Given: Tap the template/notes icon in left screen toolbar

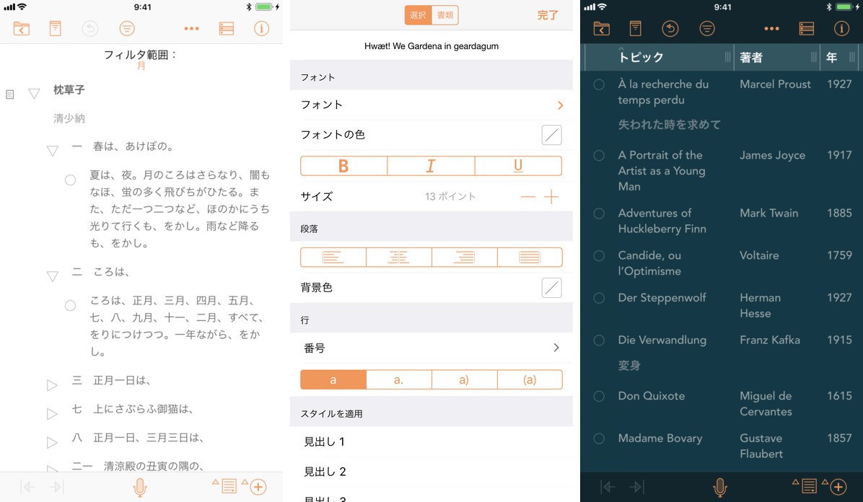Looking at the screenshot, I should click(x=55, y=28).
